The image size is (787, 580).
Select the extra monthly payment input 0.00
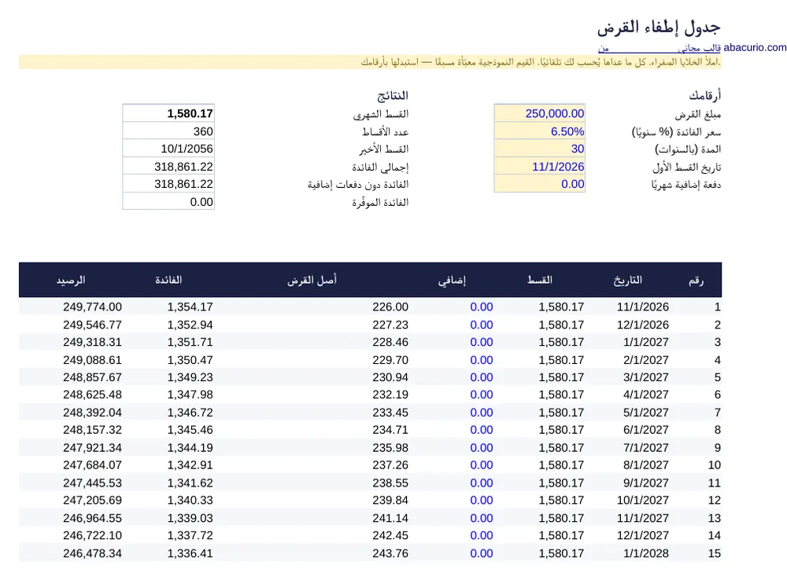pyautogui.click(x=540, y=184)
